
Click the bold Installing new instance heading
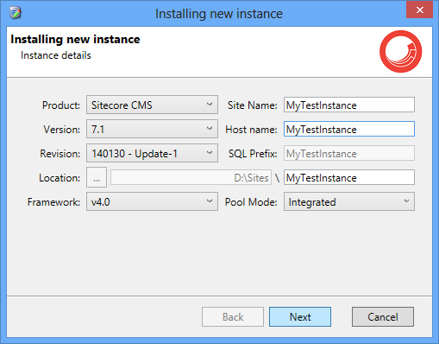(x=75, y=40)
